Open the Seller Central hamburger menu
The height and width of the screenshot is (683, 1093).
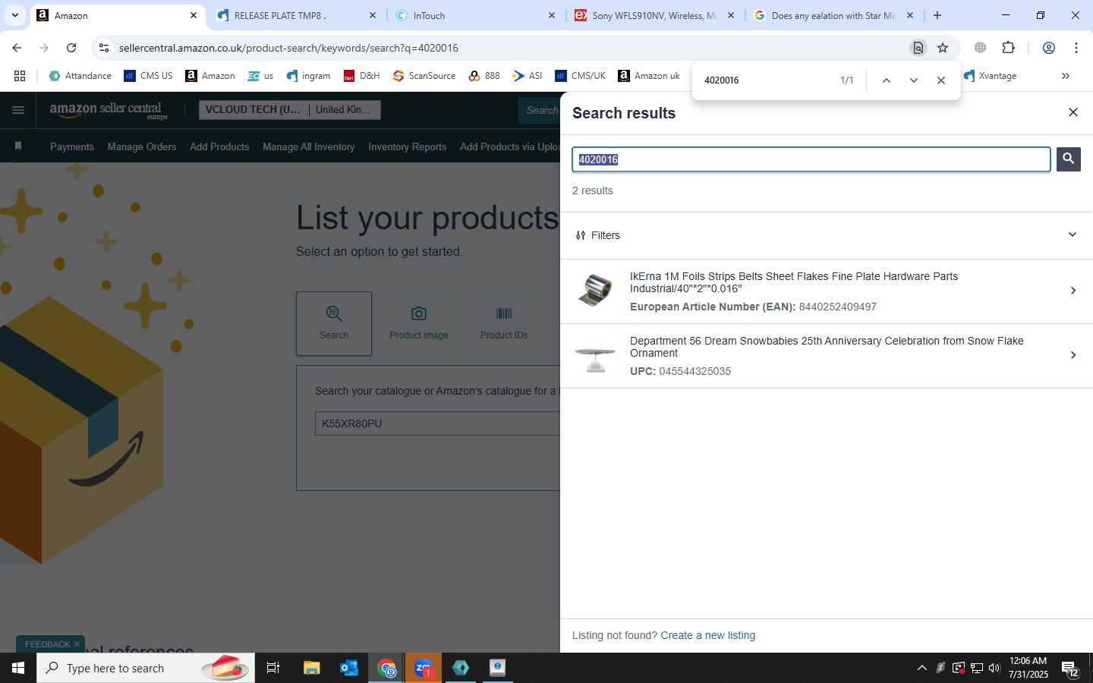pos(18,110)
